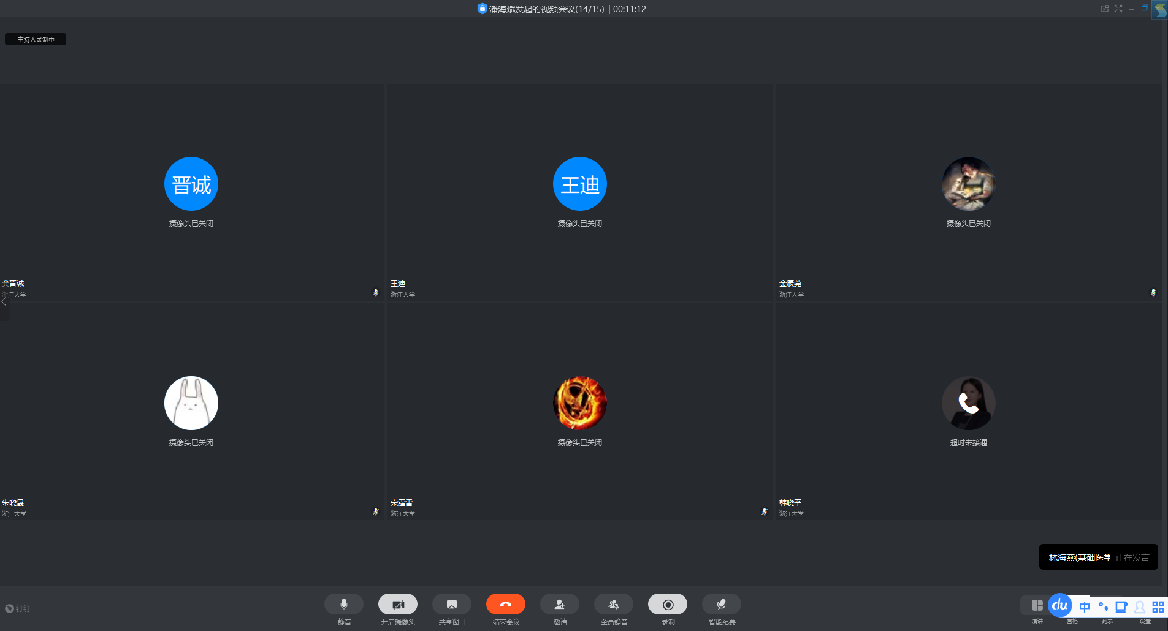Open Baidu input method toolbox grid icon
The image size is (1168, 631).
pyautogui.click(x=1158, y=607)
